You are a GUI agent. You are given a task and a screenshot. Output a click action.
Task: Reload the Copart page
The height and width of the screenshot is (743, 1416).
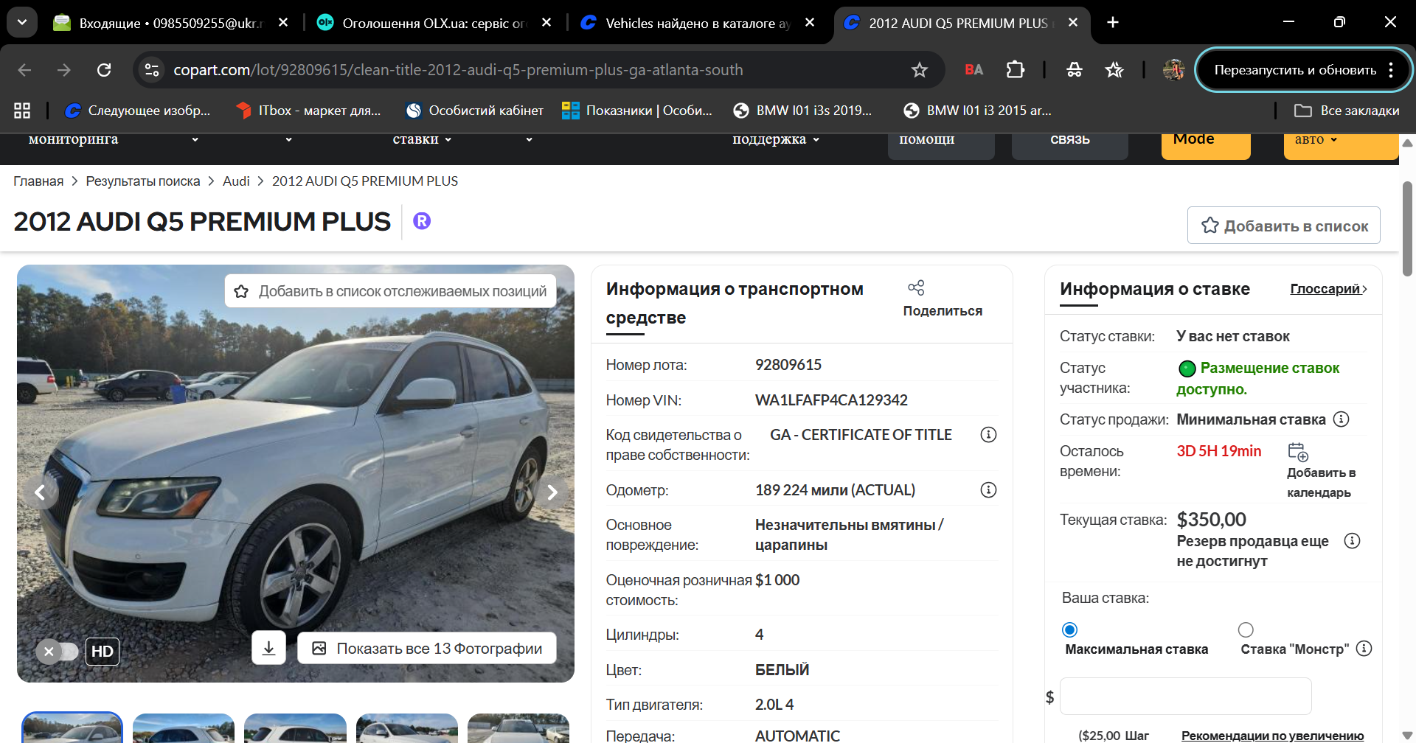(104, 70)
